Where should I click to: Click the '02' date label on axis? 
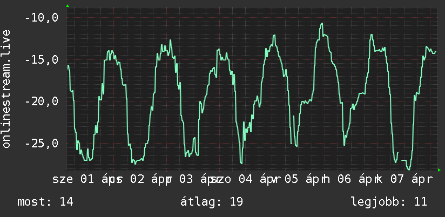(137, 180)
